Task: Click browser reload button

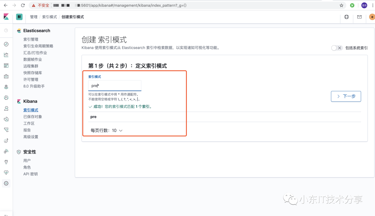Action: click(x=23, y=5)
